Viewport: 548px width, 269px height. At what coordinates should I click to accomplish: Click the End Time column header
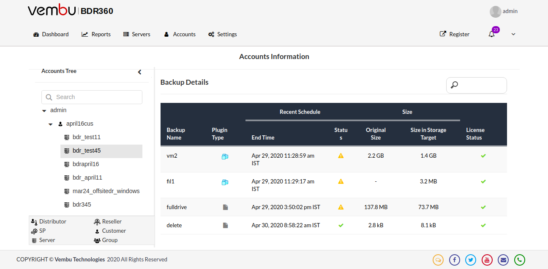coord(263,137)
